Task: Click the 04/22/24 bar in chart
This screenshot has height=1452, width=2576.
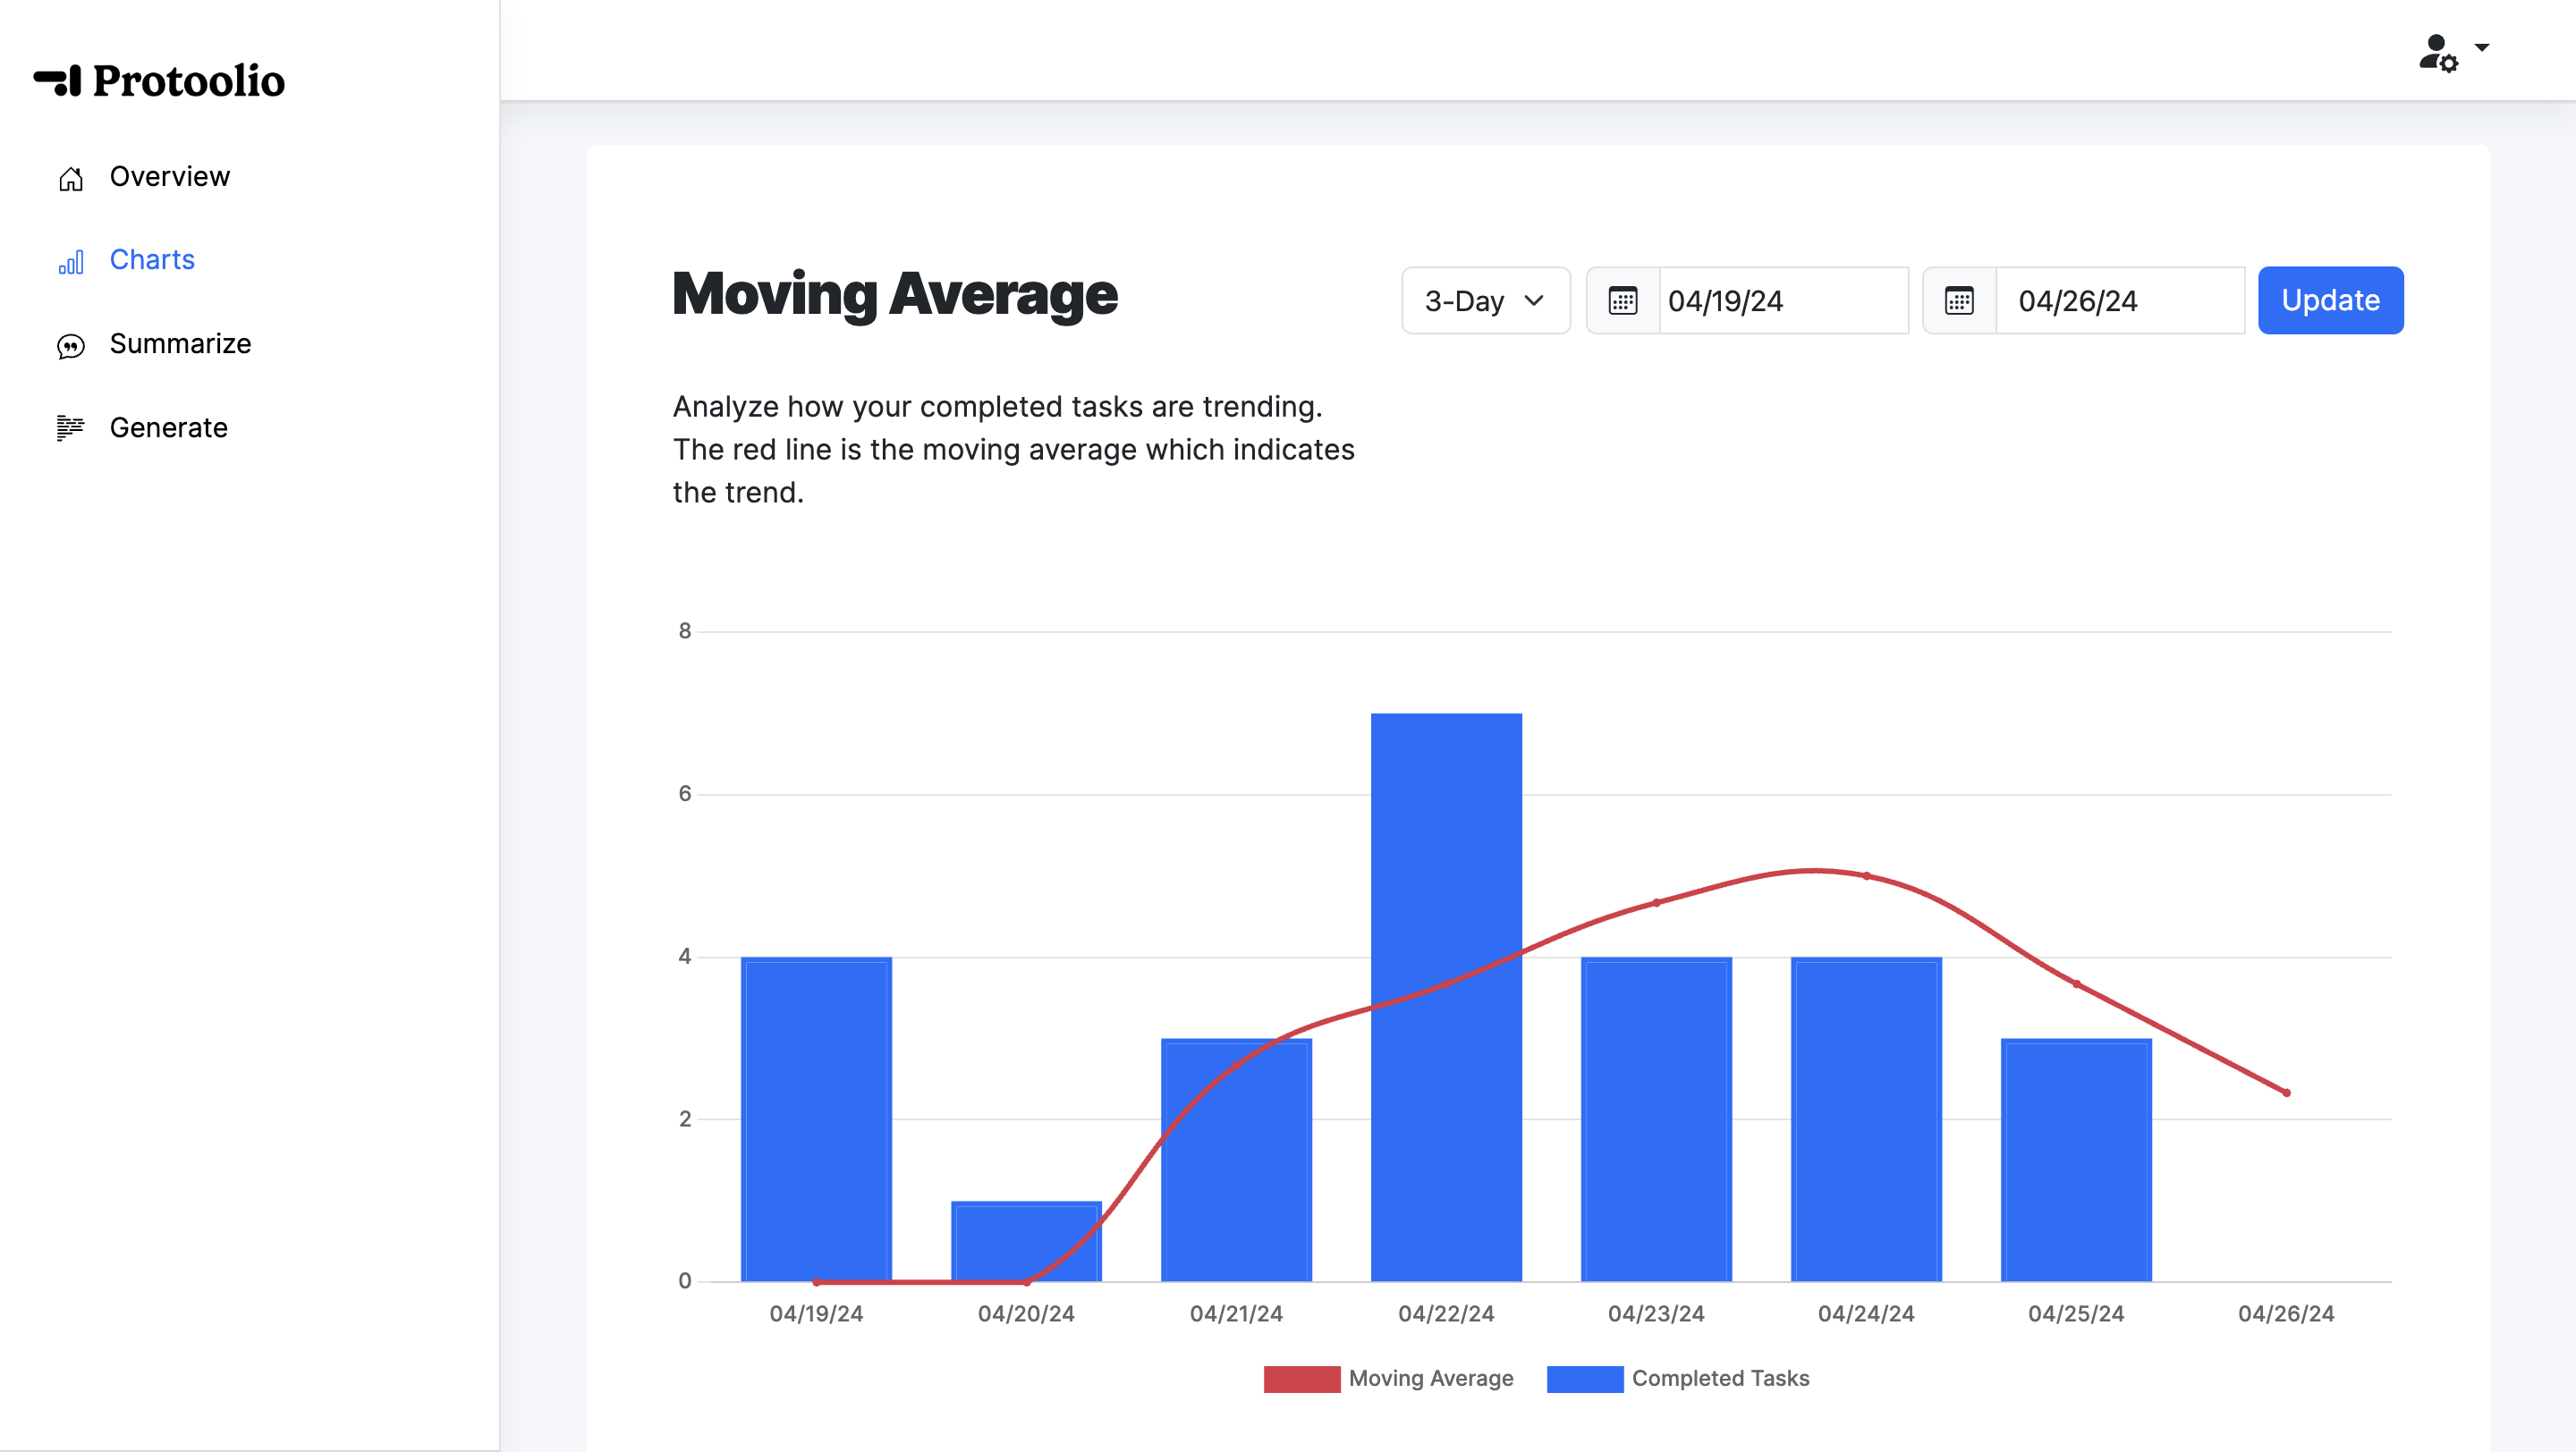Action: (x=1446, y=997)
